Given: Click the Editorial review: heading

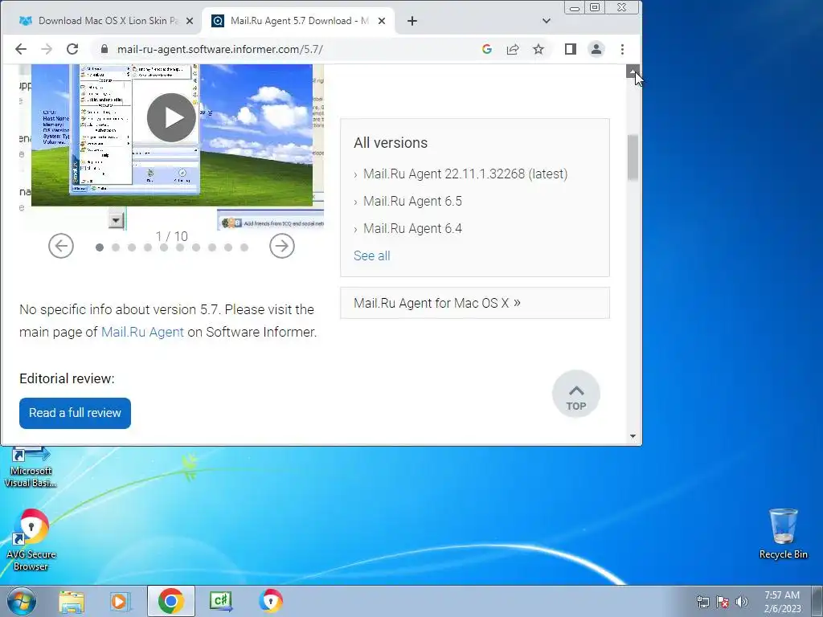Looking at the screenshot, I should pyautogui.click(x=67, y=379).
